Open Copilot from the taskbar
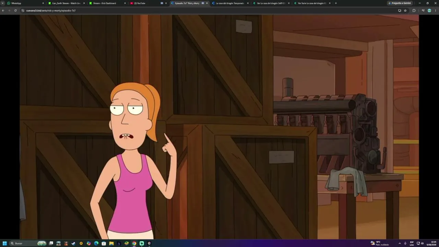The height and width of the screenshot is (247, 439). coord(89,243)
